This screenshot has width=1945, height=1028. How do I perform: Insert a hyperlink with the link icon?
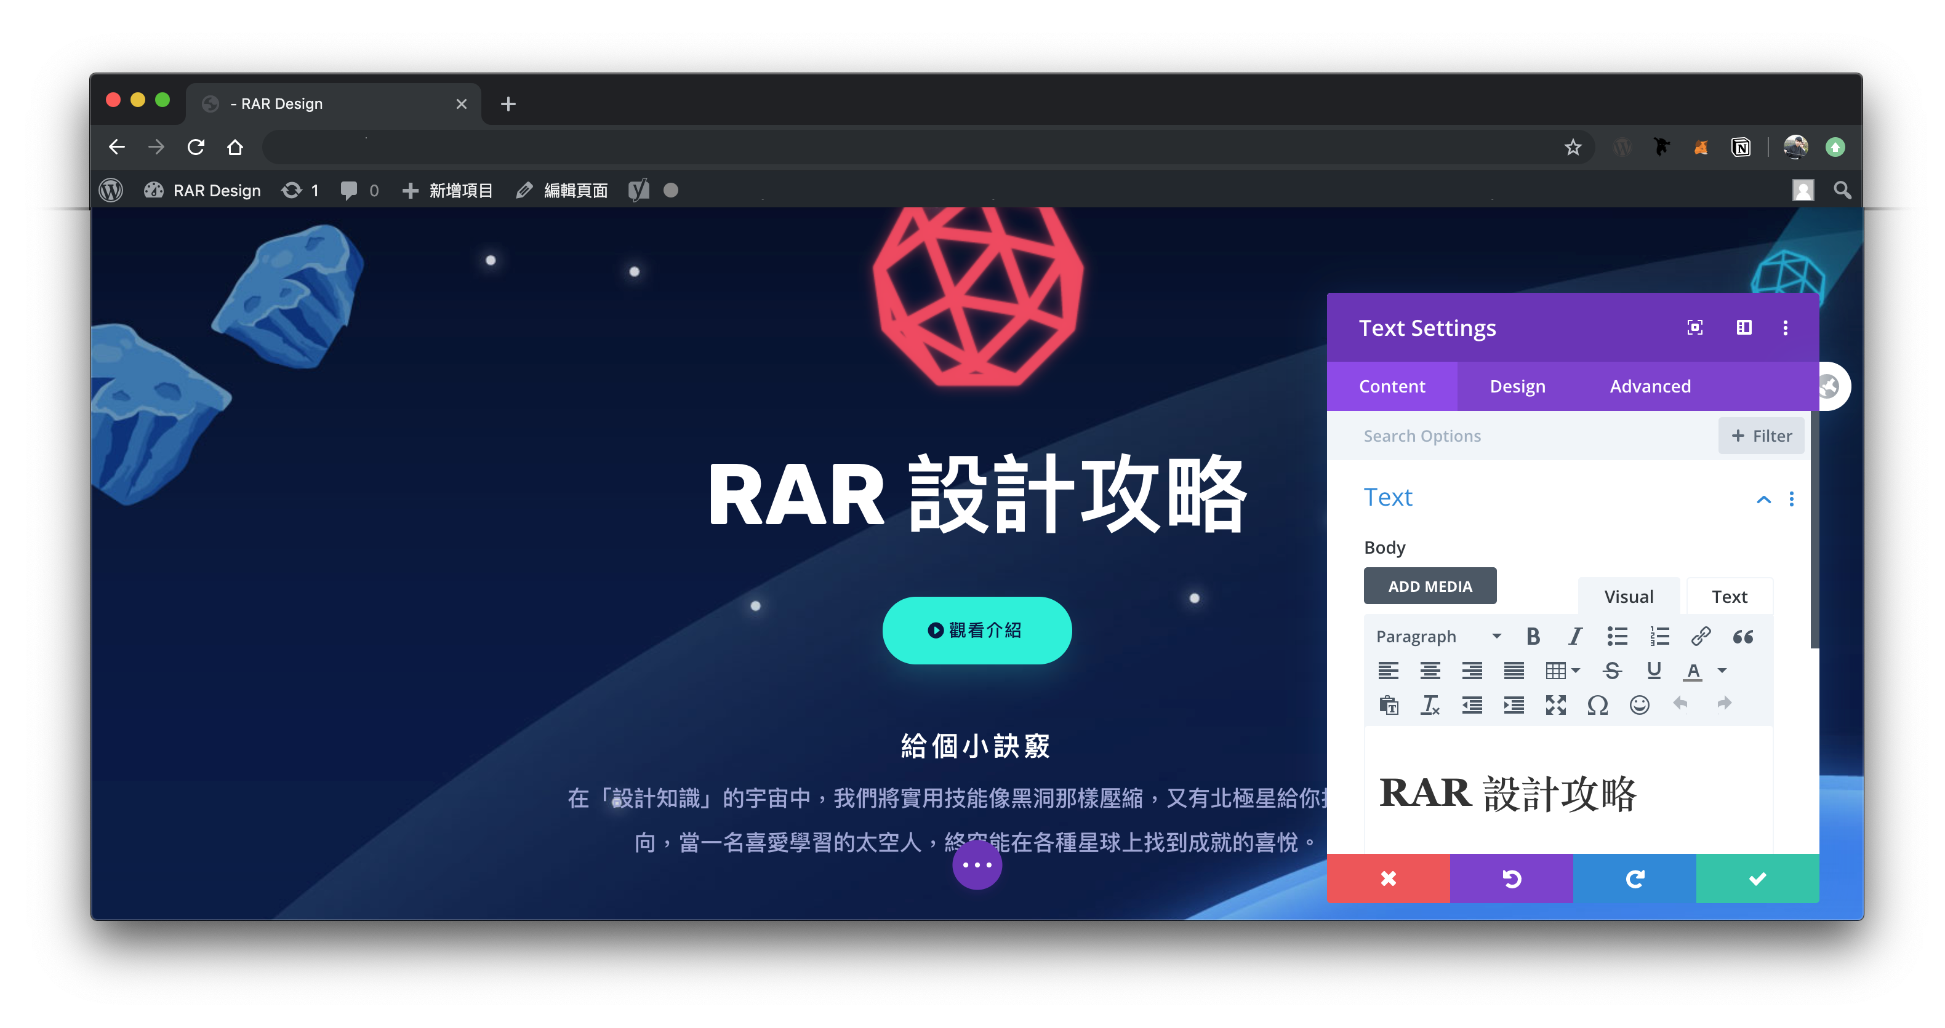1701,636
